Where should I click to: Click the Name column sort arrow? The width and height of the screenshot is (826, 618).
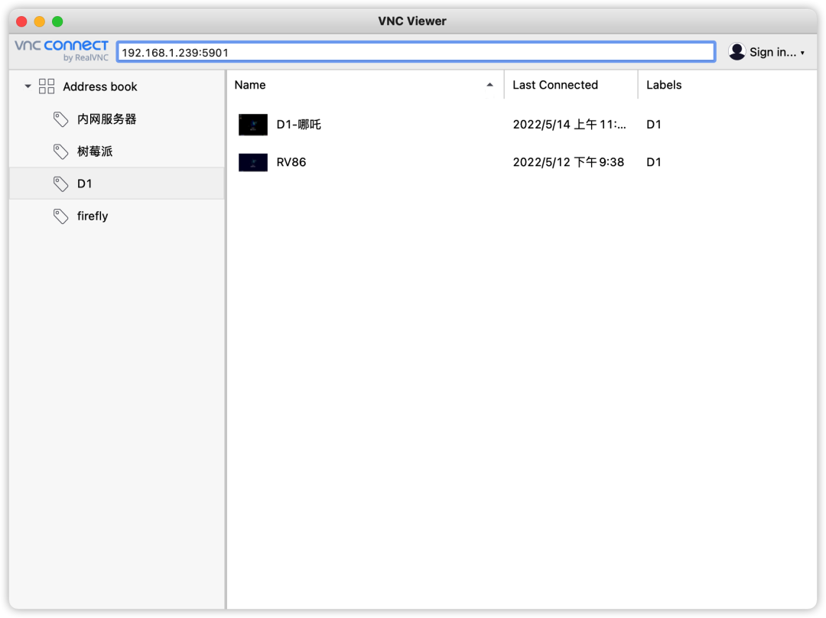tap(489, 86)
